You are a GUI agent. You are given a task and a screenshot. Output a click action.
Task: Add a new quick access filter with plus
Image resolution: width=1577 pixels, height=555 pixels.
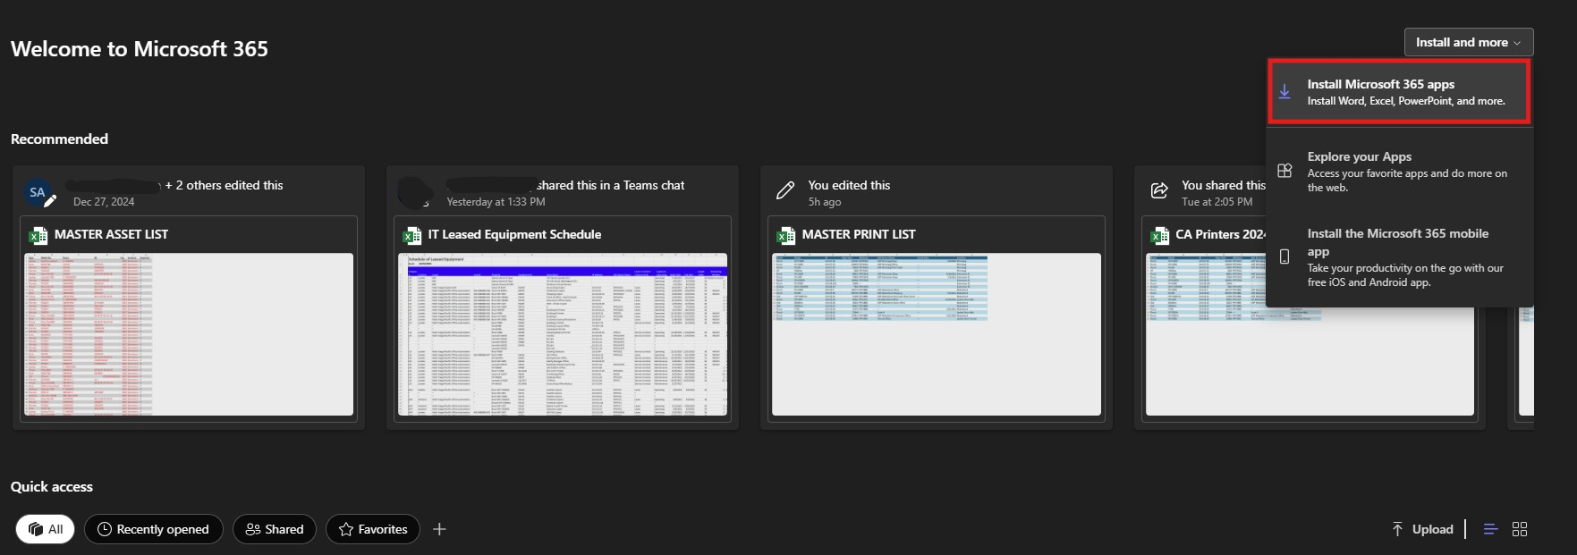[439, 529]
